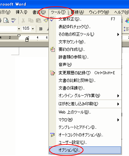Screen dimensions: 129x156
Task: Open the font size dropdown arrow
Action: point(33,29)
